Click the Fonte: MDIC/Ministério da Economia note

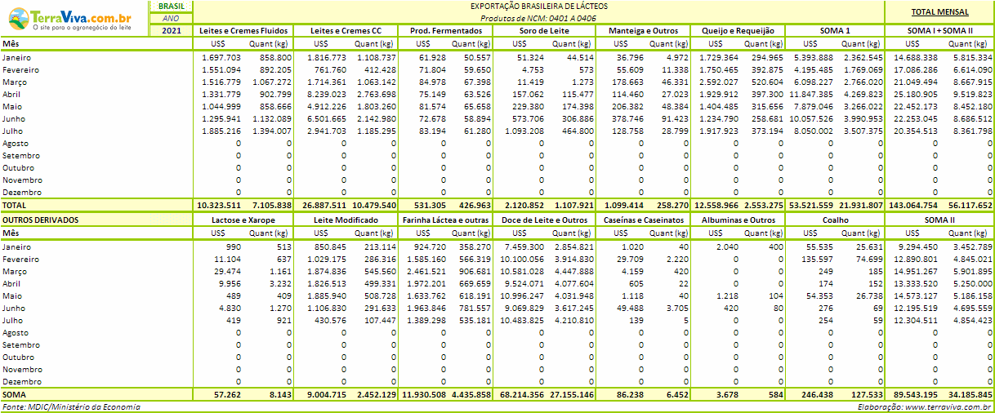[x=70, y=406]
